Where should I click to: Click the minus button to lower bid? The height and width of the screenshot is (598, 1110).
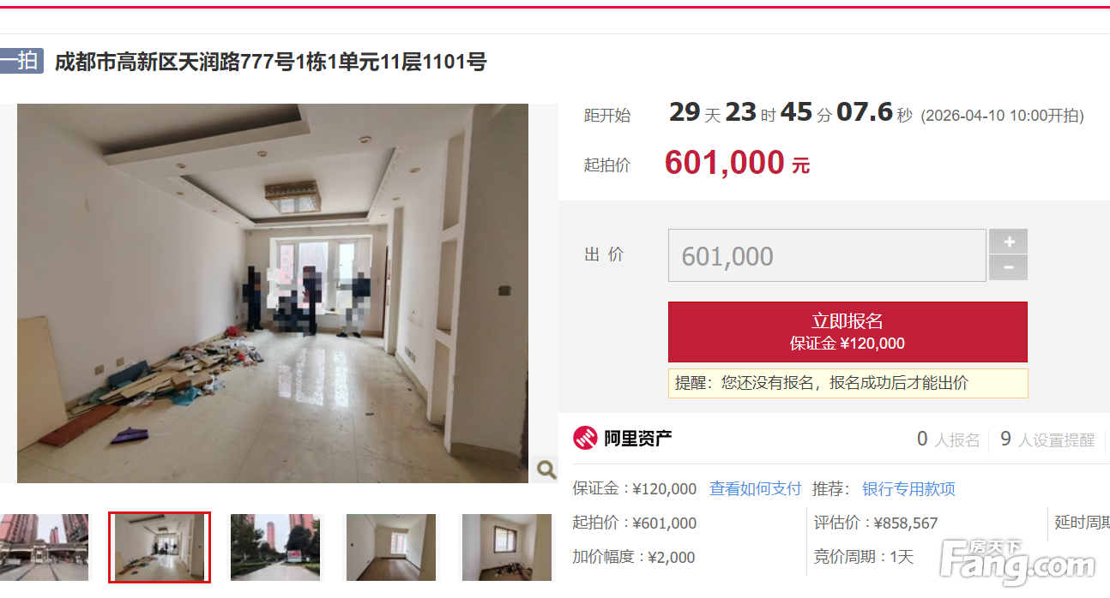tap(1008, 267)
